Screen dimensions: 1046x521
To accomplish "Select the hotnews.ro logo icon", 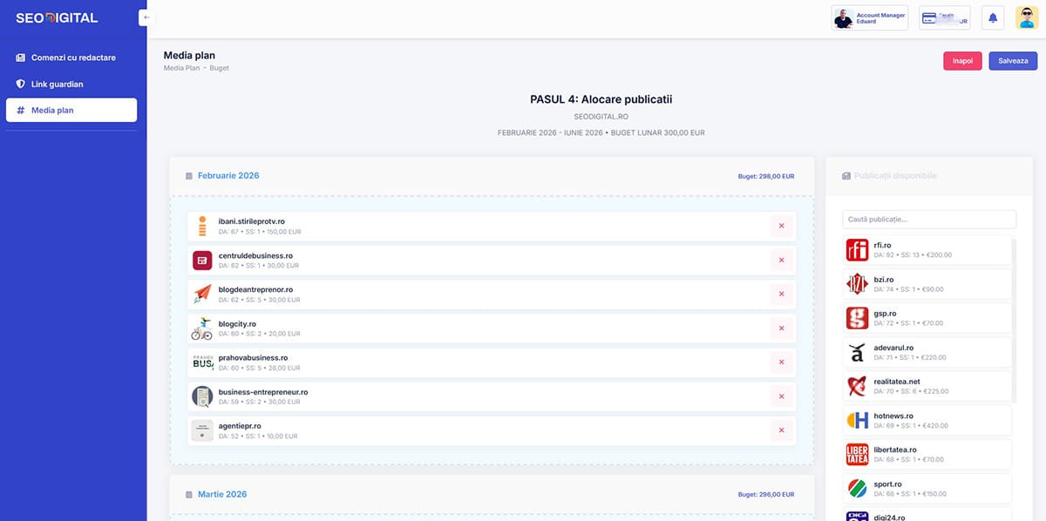I will point(856,420).
